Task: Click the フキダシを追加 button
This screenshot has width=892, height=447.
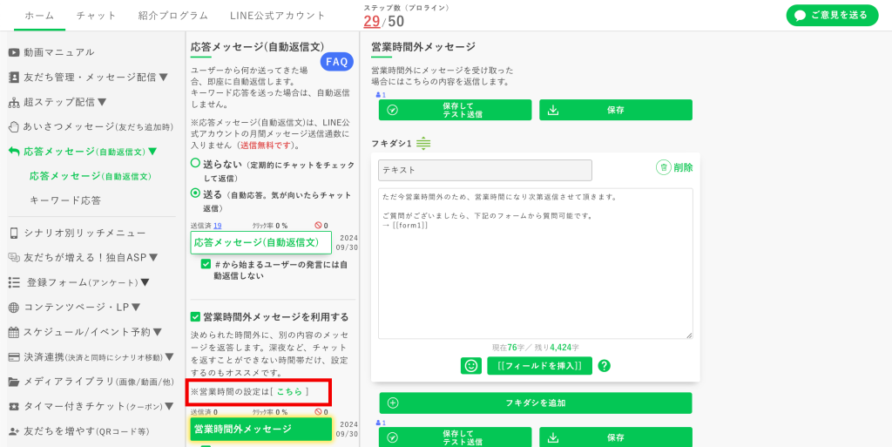Action: 536,403
